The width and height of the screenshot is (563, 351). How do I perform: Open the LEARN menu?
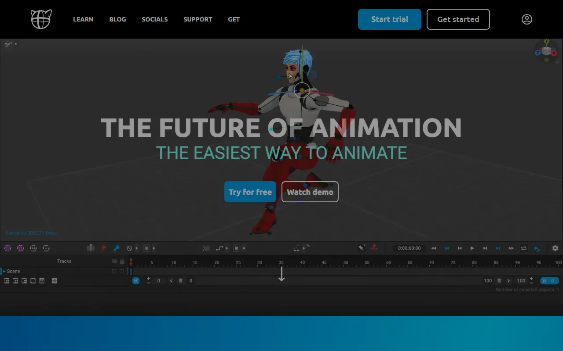[x=83, y=19]
